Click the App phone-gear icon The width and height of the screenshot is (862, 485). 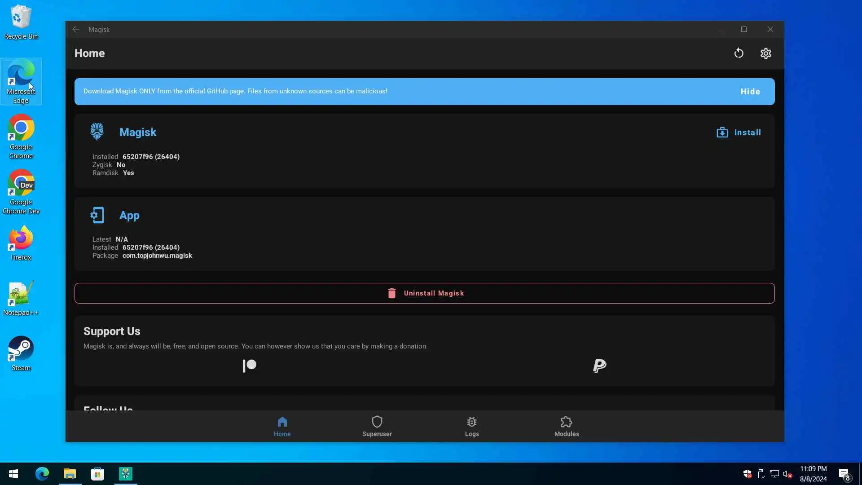click(97, 215)
